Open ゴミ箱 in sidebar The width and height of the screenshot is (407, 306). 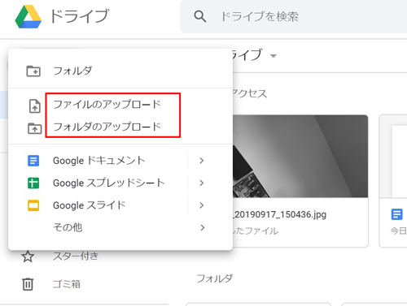click(x=67, y=284)
